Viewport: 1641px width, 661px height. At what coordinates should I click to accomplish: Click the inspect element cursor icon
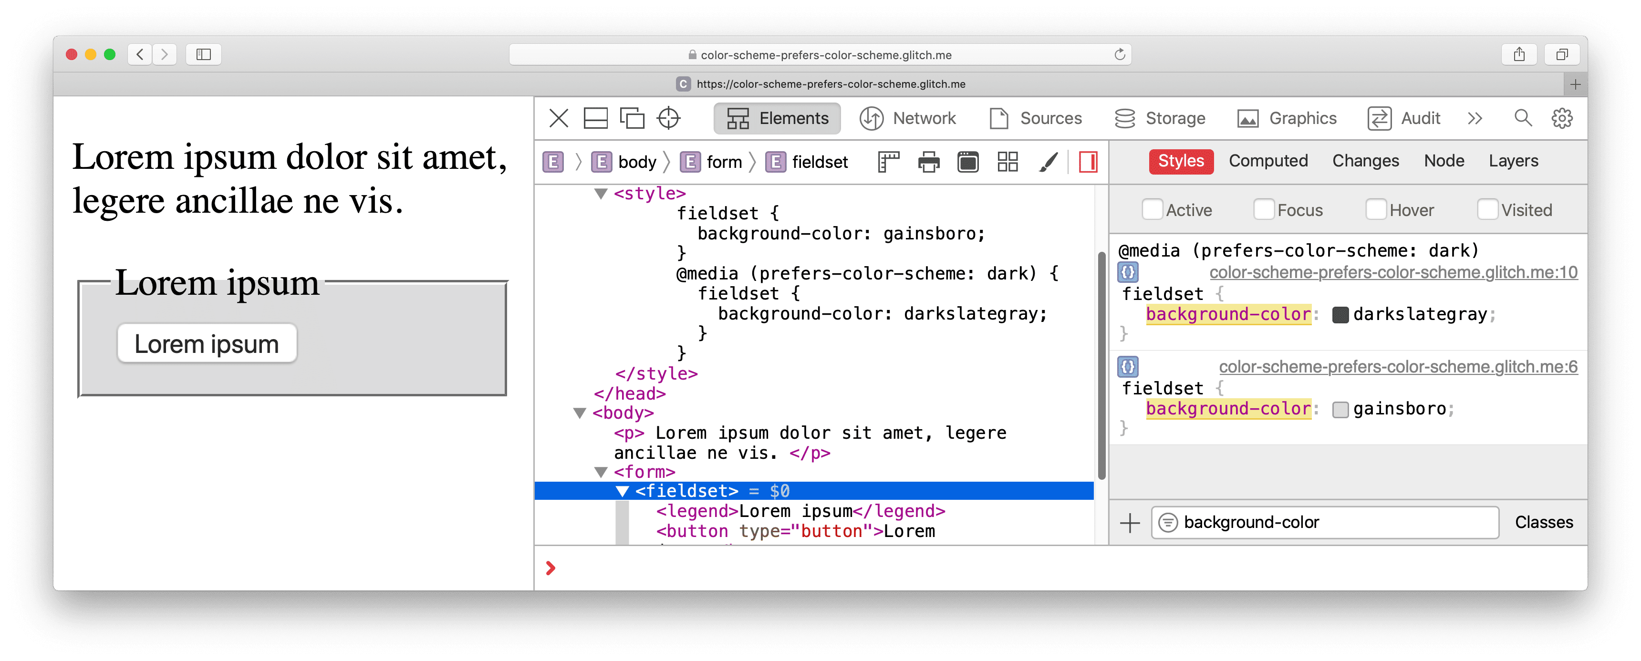(671, 118)
